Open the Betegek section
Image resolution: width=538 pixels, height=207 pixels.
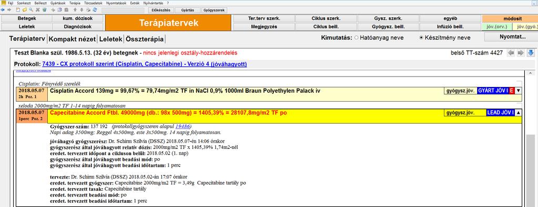coord(26,18)
